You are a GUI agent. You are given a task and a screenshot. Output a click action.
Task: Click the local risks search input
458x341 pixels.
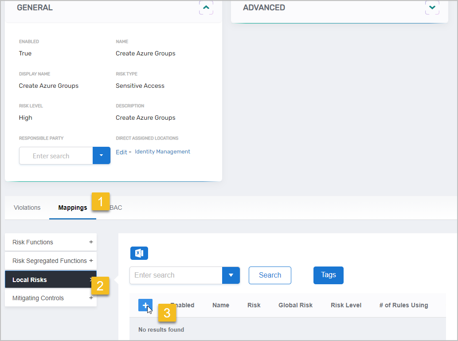click(176, 275)
